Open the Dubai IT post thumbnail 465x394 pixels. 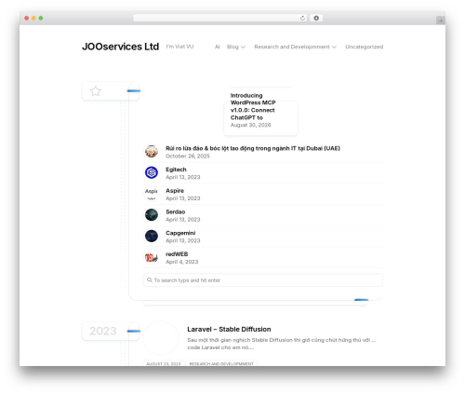(x=152, y=151)
